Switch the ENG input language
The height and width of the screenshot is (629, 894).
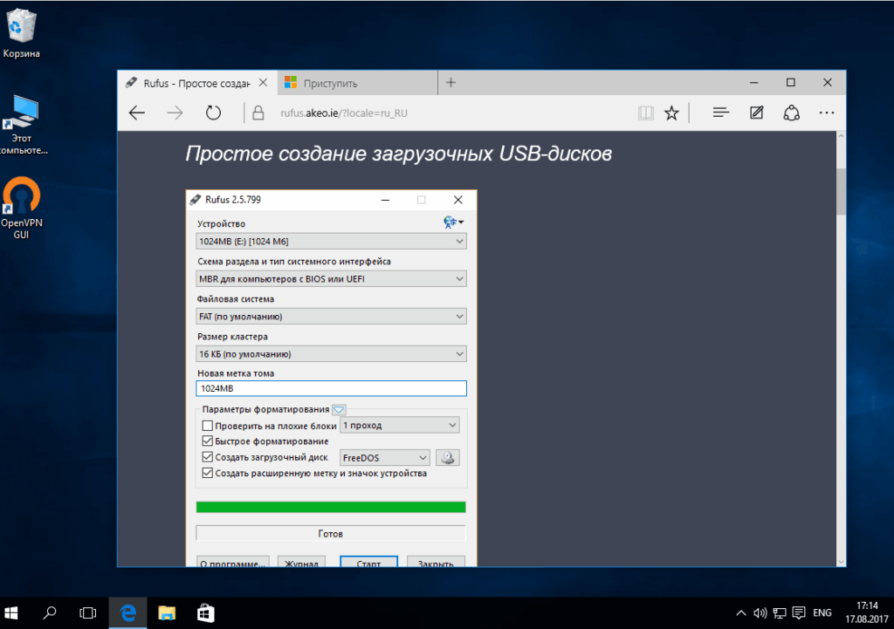click(x=822, y=613)
